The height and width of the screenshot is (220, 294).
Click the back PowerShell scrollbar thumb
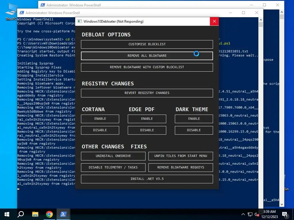282,17
